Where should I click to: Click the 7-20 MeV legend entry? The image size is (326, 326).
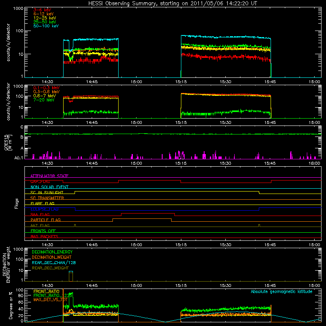tap(44, 100)
